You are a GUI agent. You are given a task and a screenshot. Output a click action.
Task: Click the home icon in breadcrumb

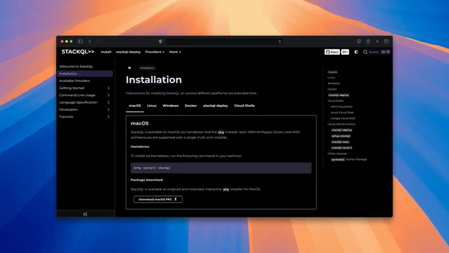(129, 68)
